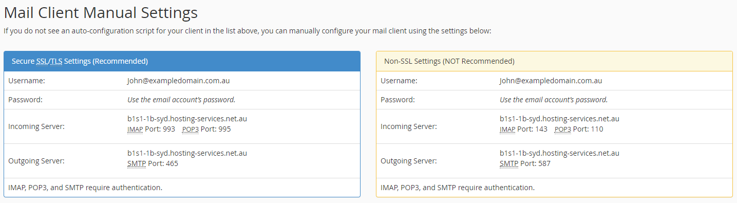
Task: Click the non-SSL outgoing server hostname
Action: point(560,153)
